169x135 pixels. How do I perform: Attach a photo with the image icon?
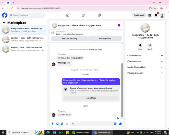click(57, 124)
